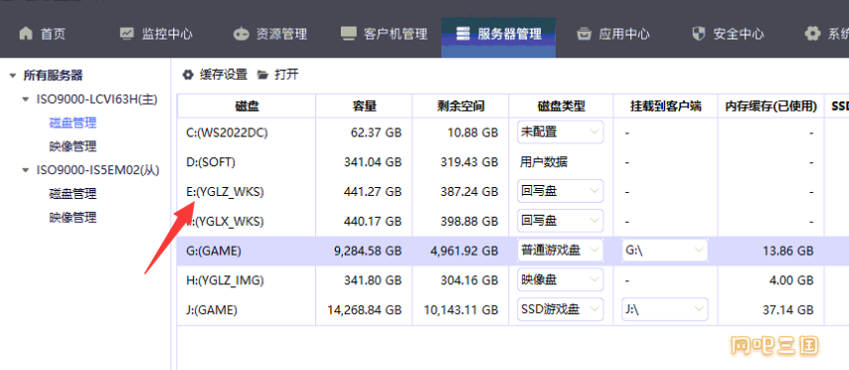
Task: Click the server stack icon for 服务器管理
Action: click(x=462, y=34)
